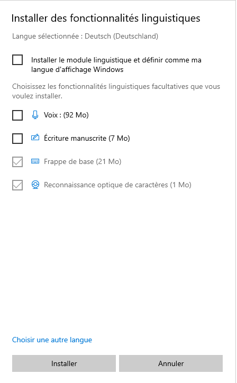
Task: Click the Reconnaissance optique de caractères label
Action: pyautogui.click(x=117, y=185)
